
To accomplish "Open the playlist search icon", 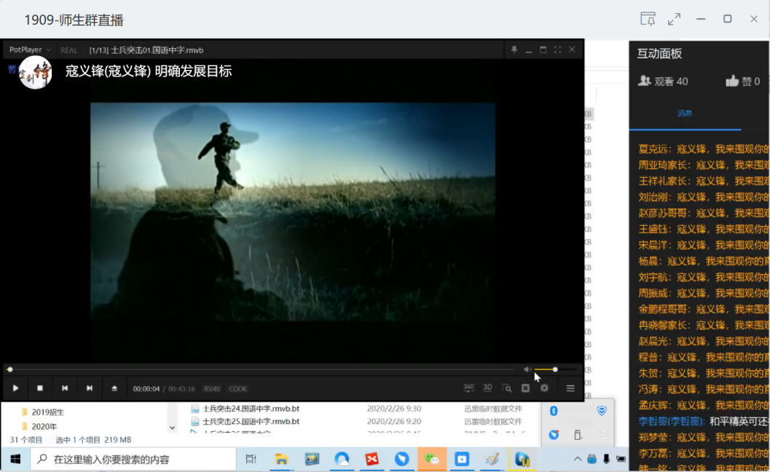I will pos(506,388).
